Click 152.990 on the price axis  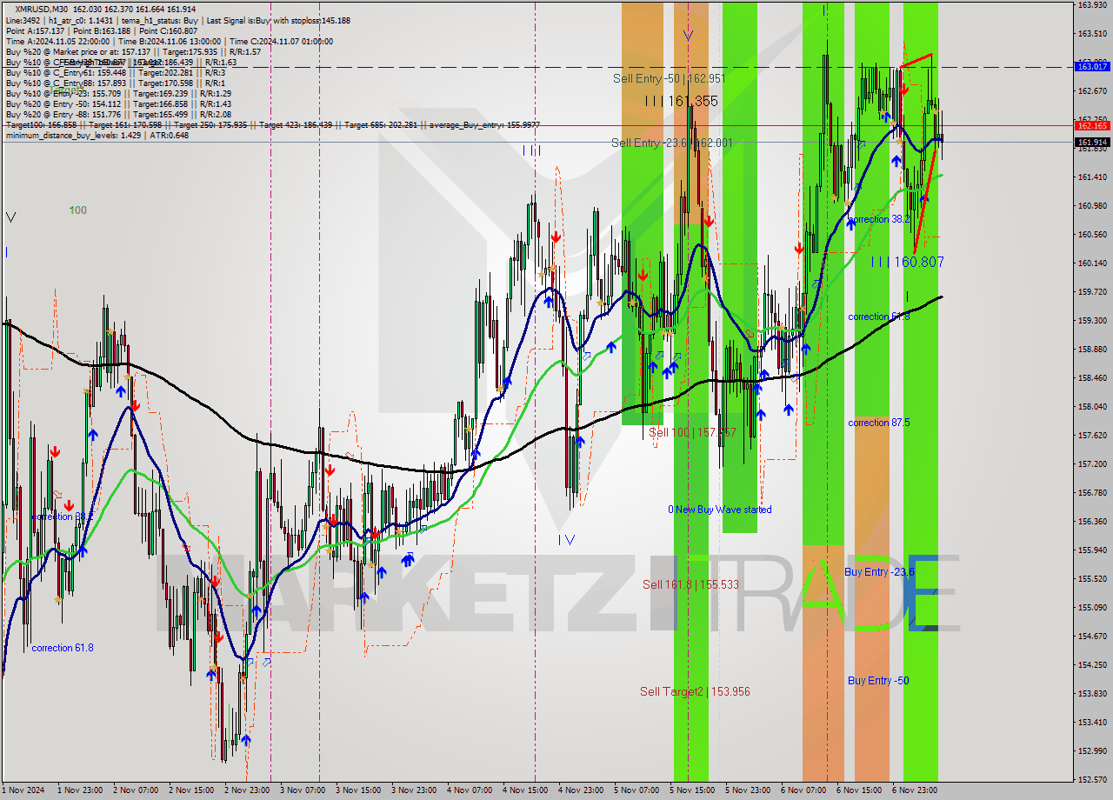[x=1092, y=751]
